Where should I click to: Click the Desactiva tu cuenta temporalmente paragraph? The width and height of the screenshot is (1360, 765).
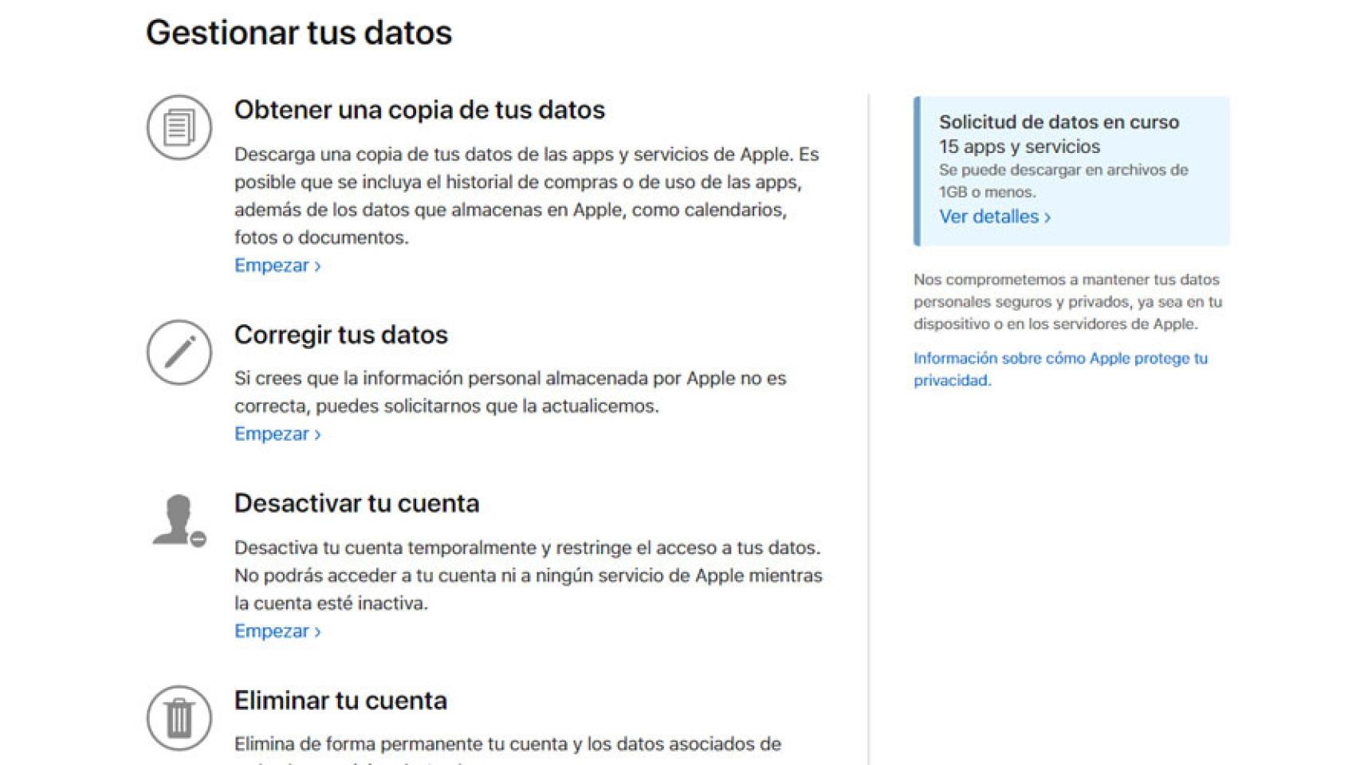(529, 575)
